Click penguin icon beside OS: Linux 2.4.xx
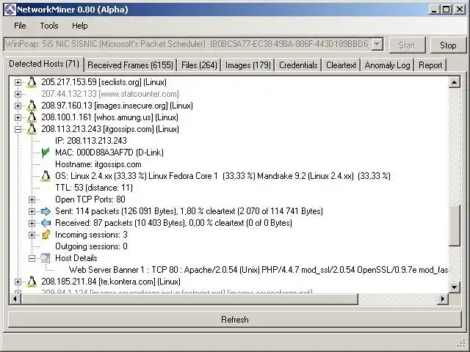This screenshot has height=352, width=470. pos(46,176)
